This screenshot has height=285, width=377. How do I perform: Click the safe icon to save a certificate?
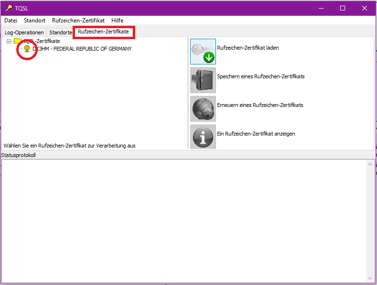click(203, 80)
